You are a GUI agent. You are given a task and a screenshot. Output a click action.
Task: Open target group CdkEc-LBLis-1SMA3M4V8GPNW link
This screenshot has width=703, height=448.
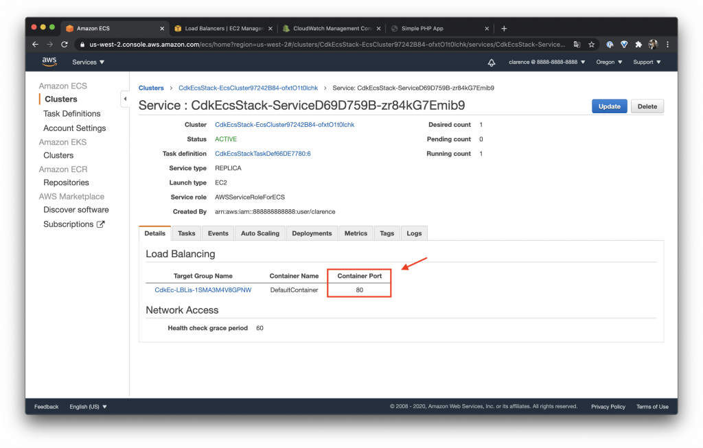(203, 290)
